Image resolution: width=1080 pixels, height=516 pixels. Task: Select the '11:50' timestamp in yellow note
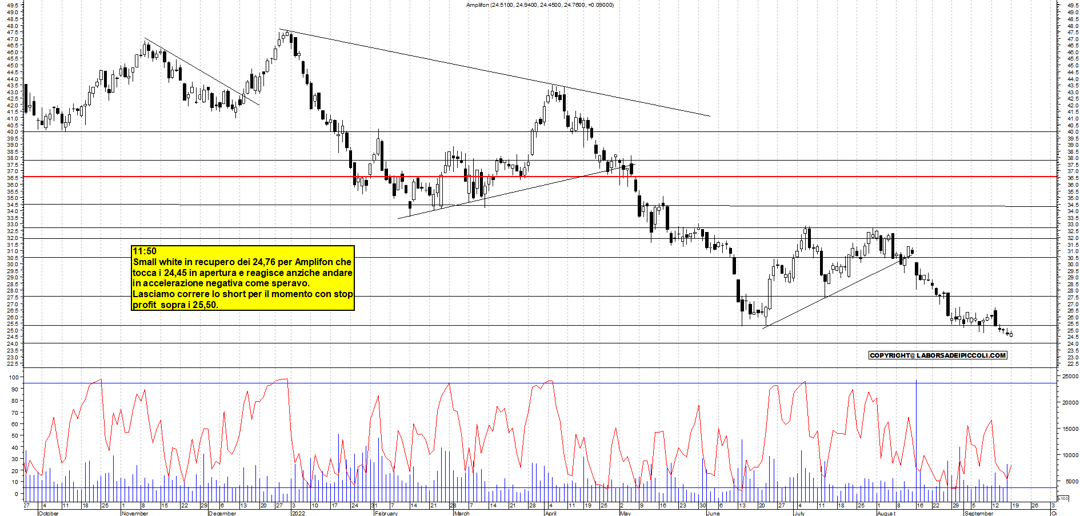point(145,251)
